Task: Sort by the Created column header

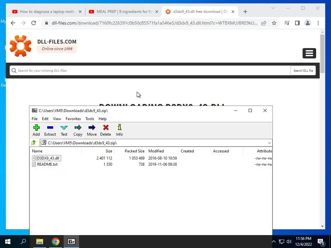Action: click(x=195, y=151)
